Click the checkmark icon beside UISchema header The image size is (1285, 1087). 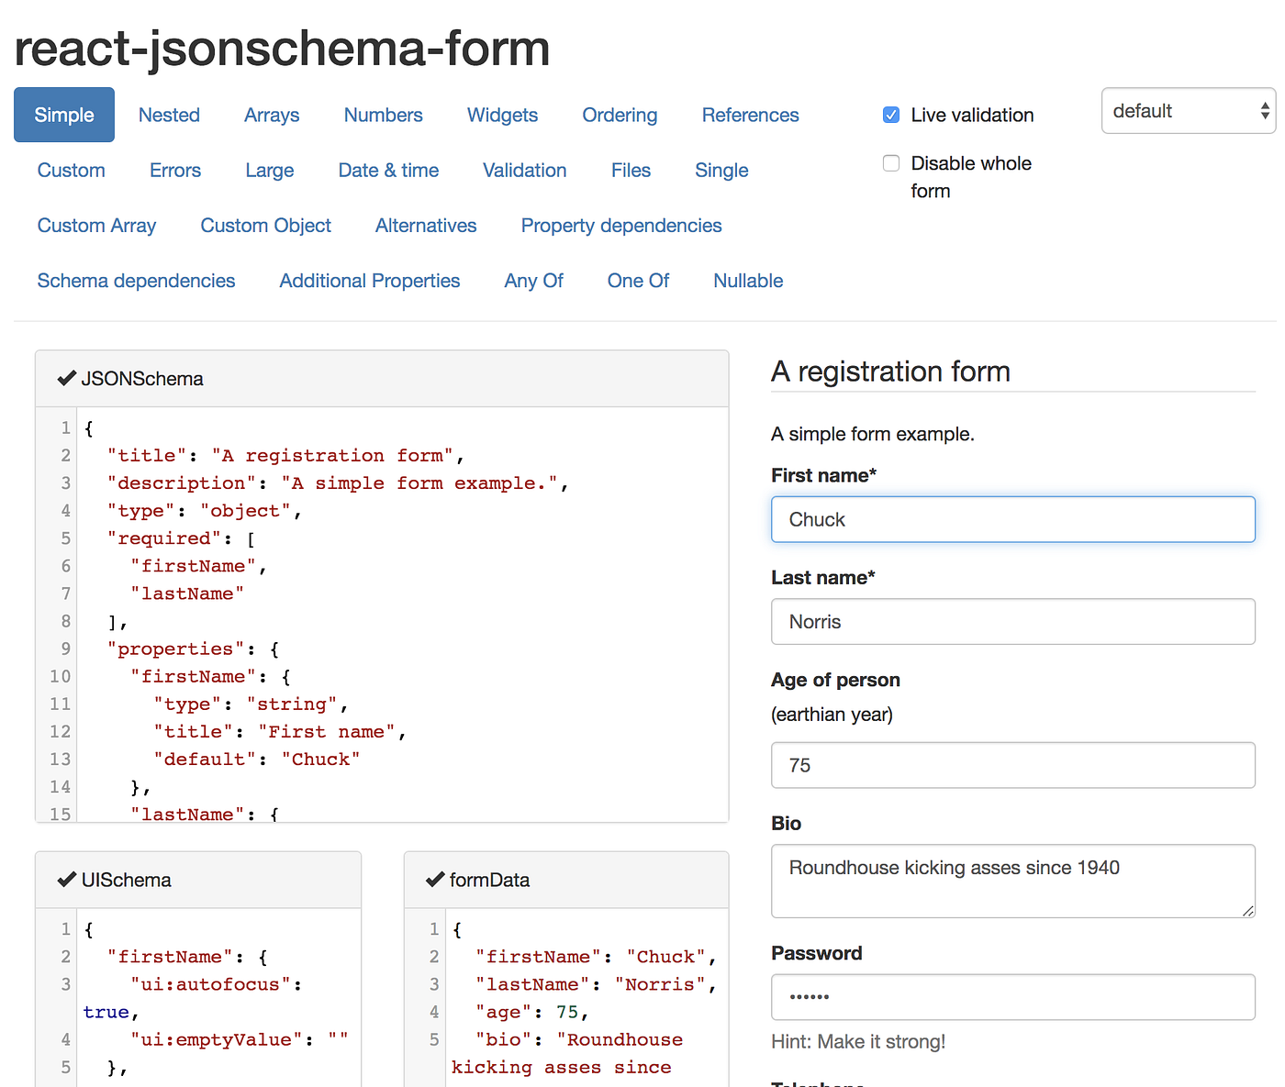point(66,879)
